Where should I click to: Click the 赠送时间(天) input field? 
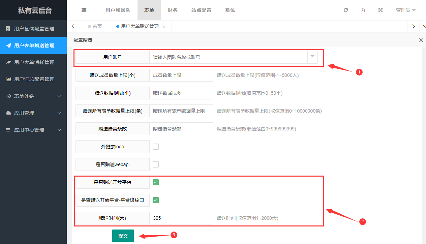(181, 218)
